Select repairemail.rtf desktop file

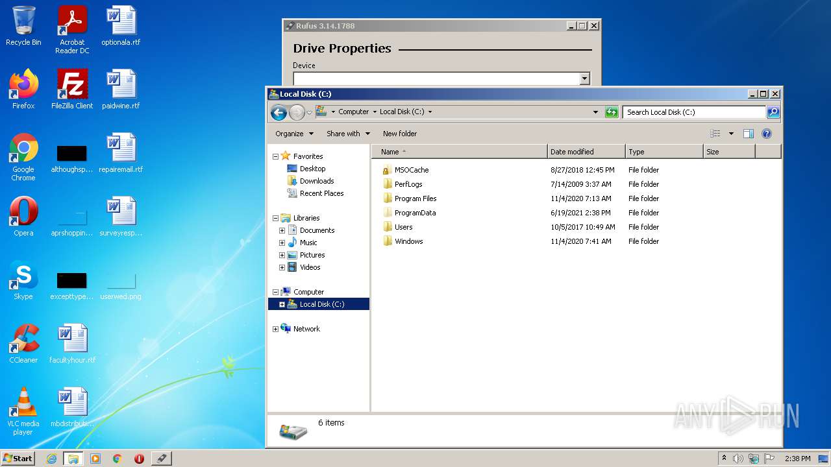[x=121, y=153]
